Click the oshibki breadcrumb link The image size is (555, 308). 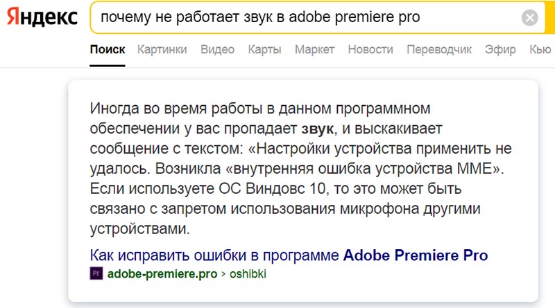pos(248,273)
